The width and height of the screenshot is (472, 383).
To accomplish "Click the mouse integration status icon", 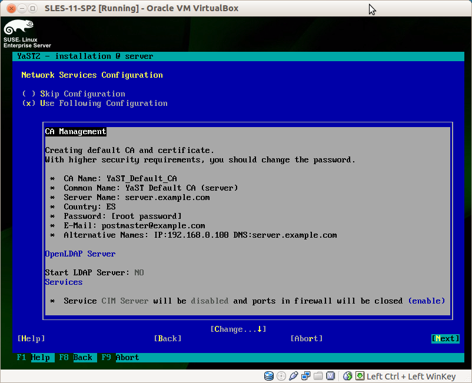I will [347, 376].
